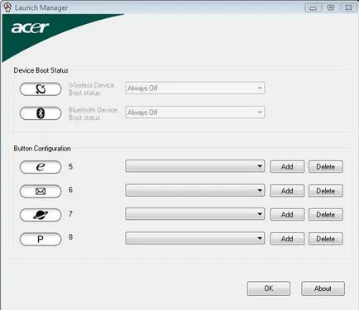The height and width of the screenshot is (310, 359).
Task: Expand the button 8 program dropdown
Action: click(x=195, y=238)
